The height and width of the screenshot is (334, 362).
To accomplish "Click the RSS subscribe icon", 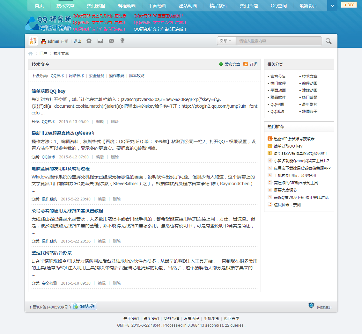I will coord(245,64).
